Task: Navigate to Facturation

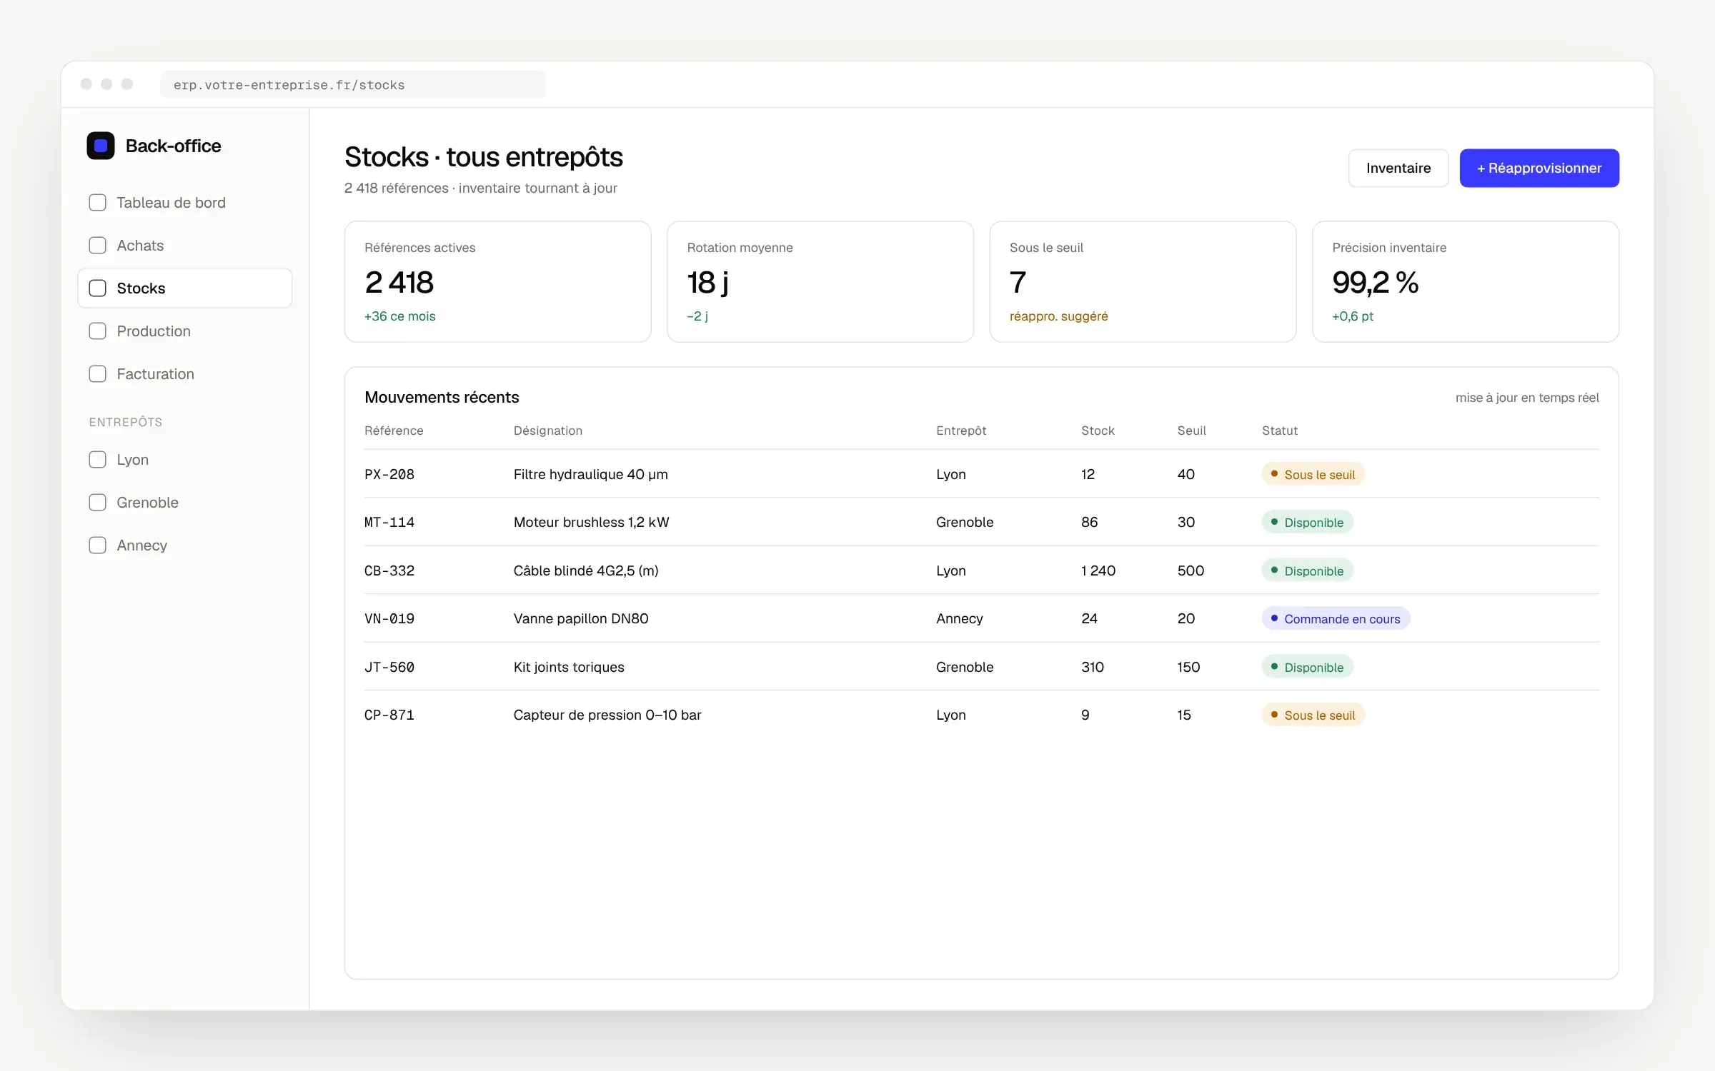Action: coord(185,374)
